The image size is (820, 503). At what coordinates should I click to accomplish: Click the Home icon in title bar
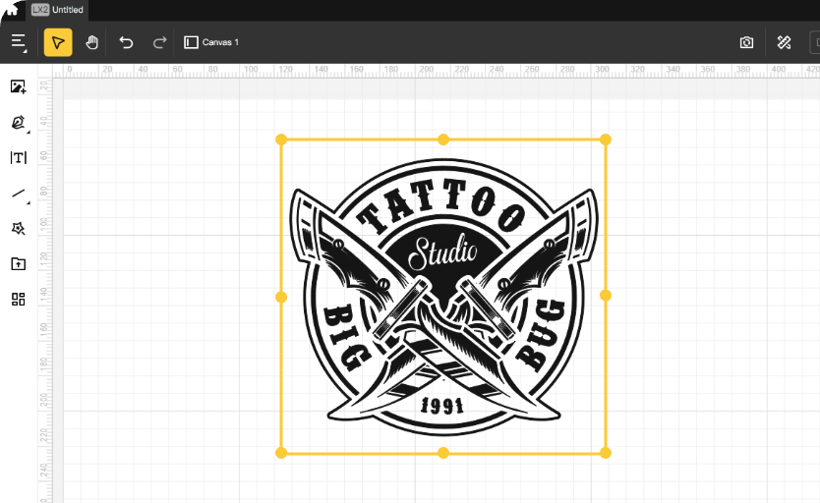click(12, 10)
